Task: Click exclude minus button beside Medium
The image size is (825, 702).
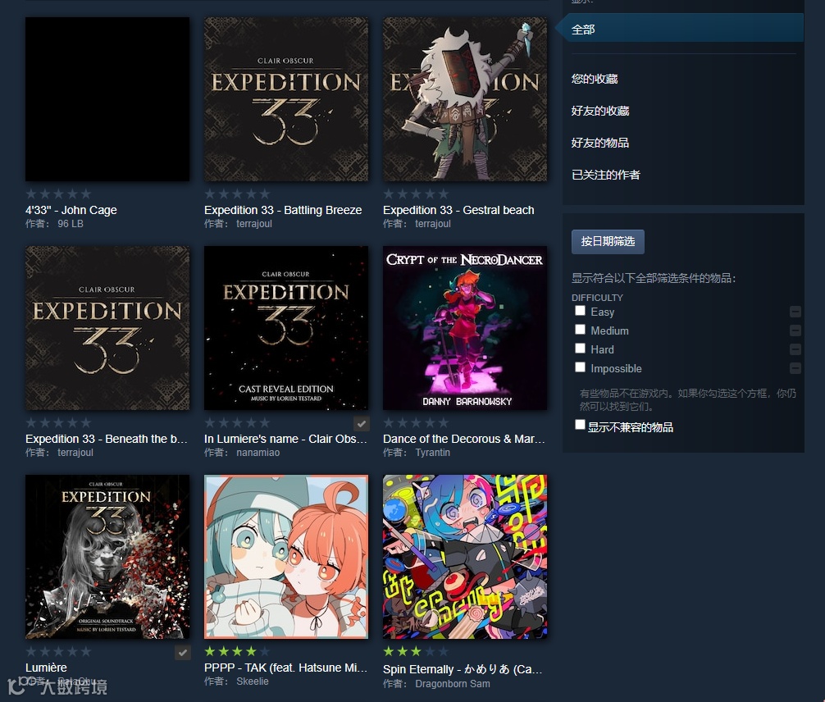Action: tap(795, 330)
